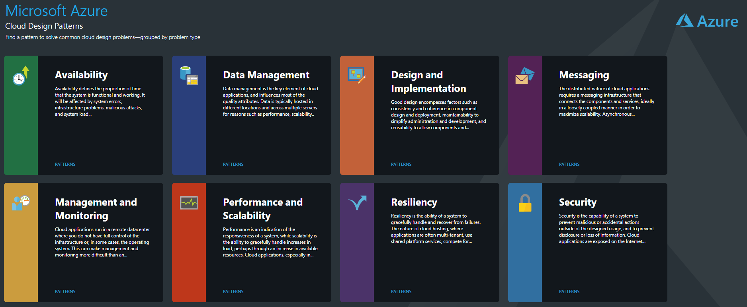Click the Design and Implementation diagram icon

tap(357, 76)
